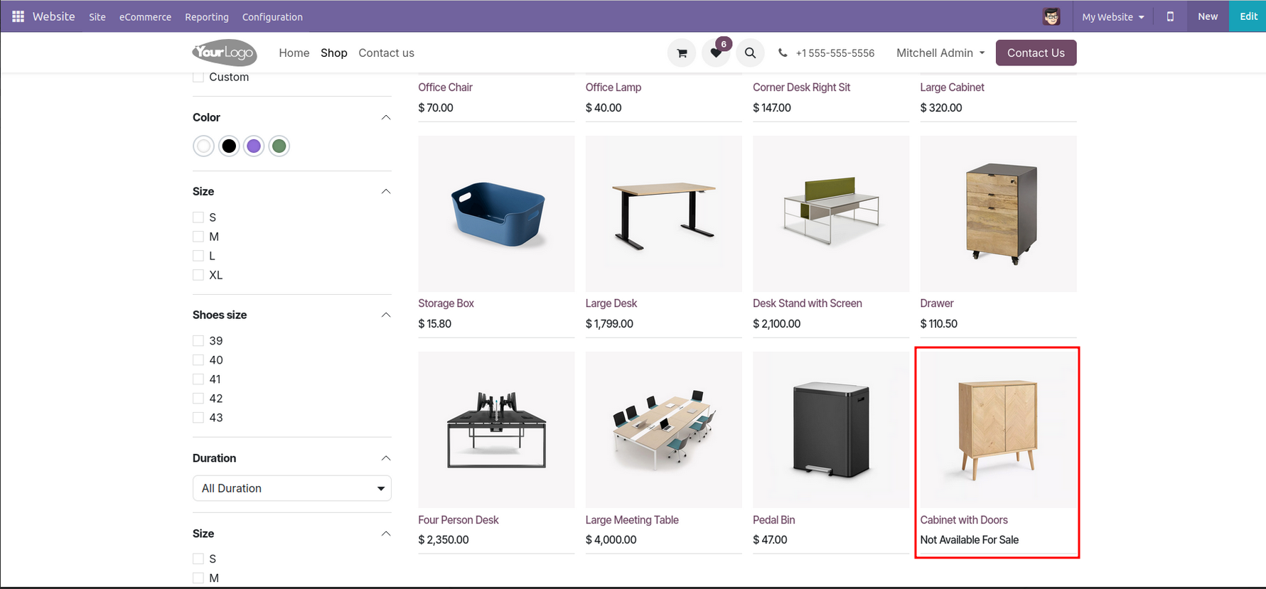The image size is (1266, 589).
Task: Click the purple Contact Us button
Action: click(x=1036, y=53)
